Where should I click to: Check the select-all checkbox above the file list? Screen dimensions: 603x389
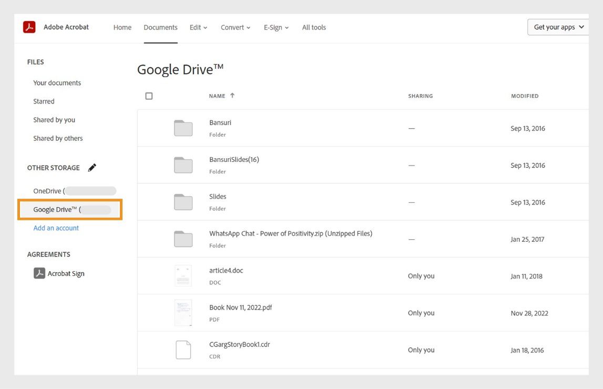tap(149, 95)
